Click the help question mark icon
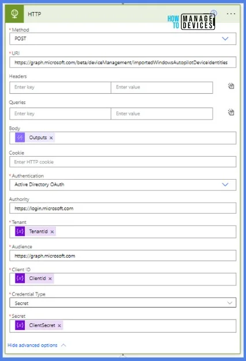This screenshot has width=246, height=361. (214, 13)
